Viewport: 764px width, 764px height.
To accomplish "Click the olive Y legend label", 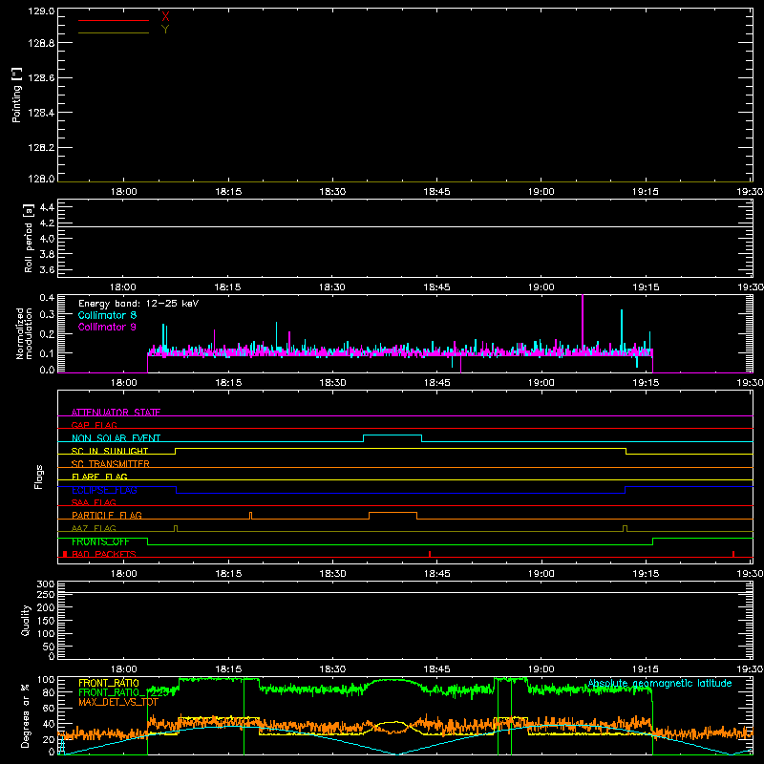I will (x=165, y=30).
